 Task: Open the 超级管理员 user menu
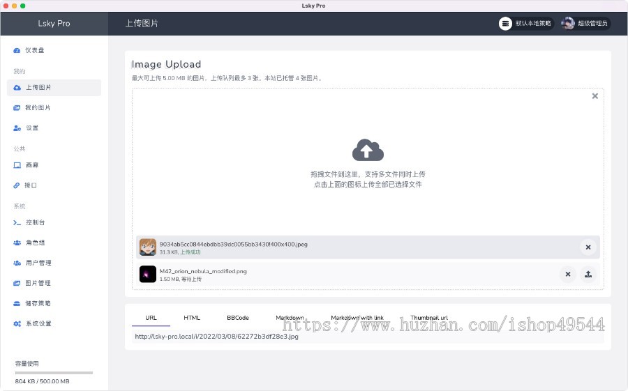(x=585, y=24)
